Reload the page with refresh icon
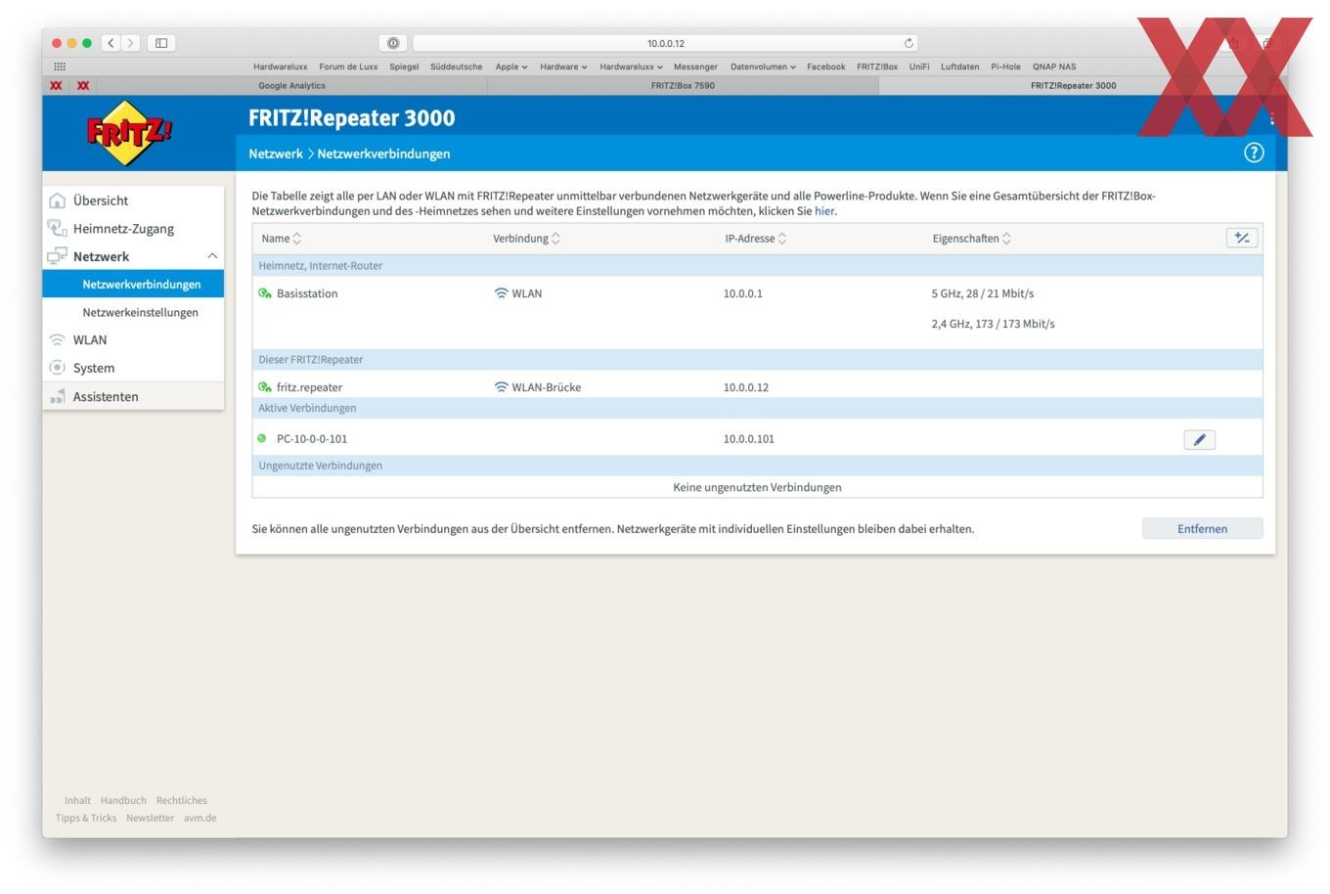This screenshot has height=894, width=1330. tap(909, 43)
